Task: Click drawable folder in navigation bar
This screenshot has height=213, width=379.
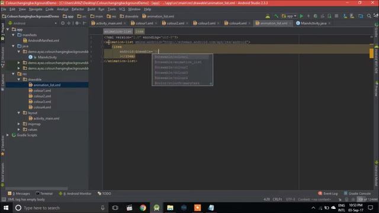Action: (x=129, y=17)
